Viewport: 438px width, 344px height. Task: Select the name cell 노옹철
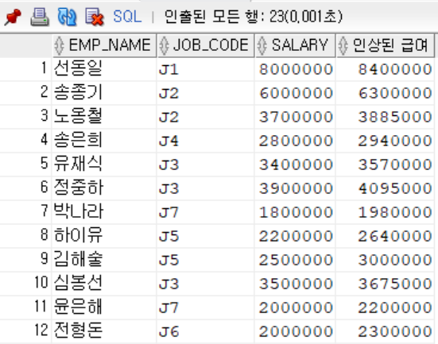pyautogui.click(x=104, y=117)
